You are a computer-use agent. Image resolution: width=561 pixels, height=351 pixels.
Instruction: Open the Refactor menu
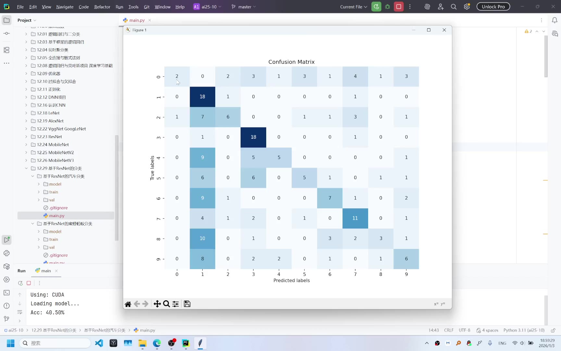pyautogui.click(x=102, y=6)
